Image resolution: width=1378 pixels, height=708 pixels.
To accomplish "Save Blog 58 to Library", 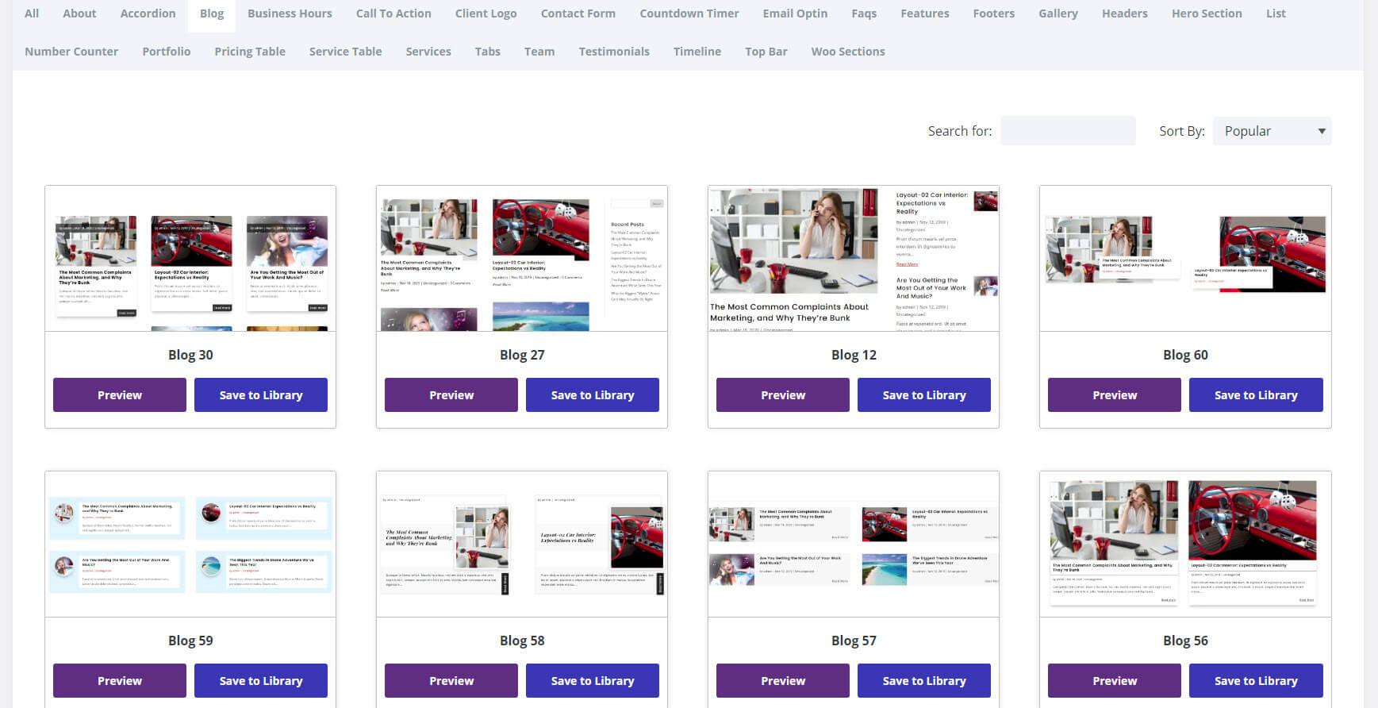I will point(593,681).
